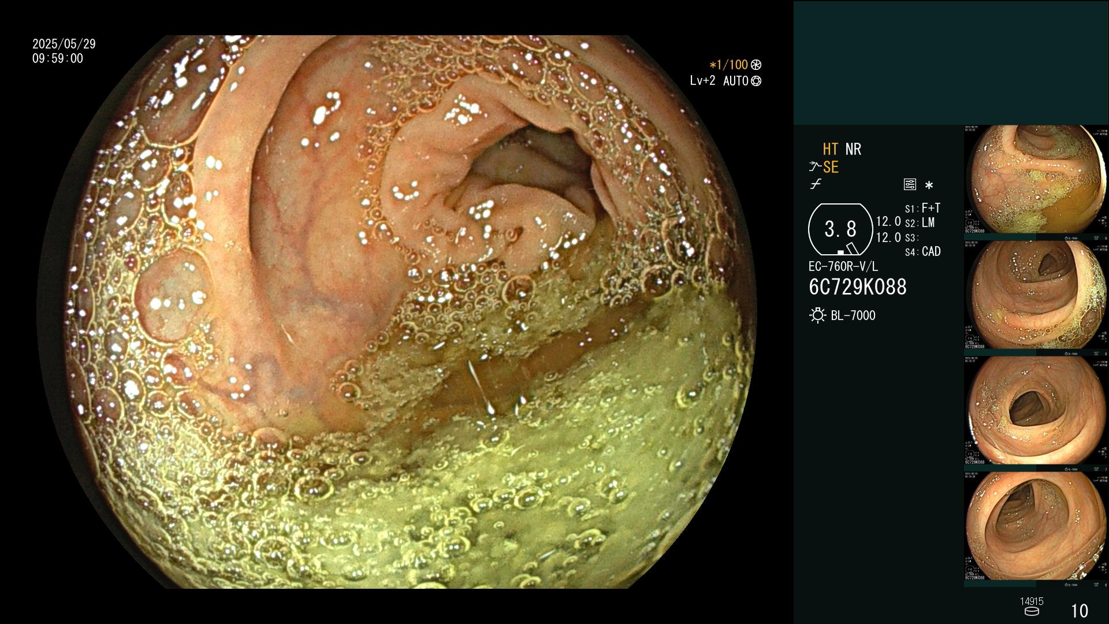The image size is (1109, 624).
Task: Click the AUTO iris mode text
Action: (735, 81)
